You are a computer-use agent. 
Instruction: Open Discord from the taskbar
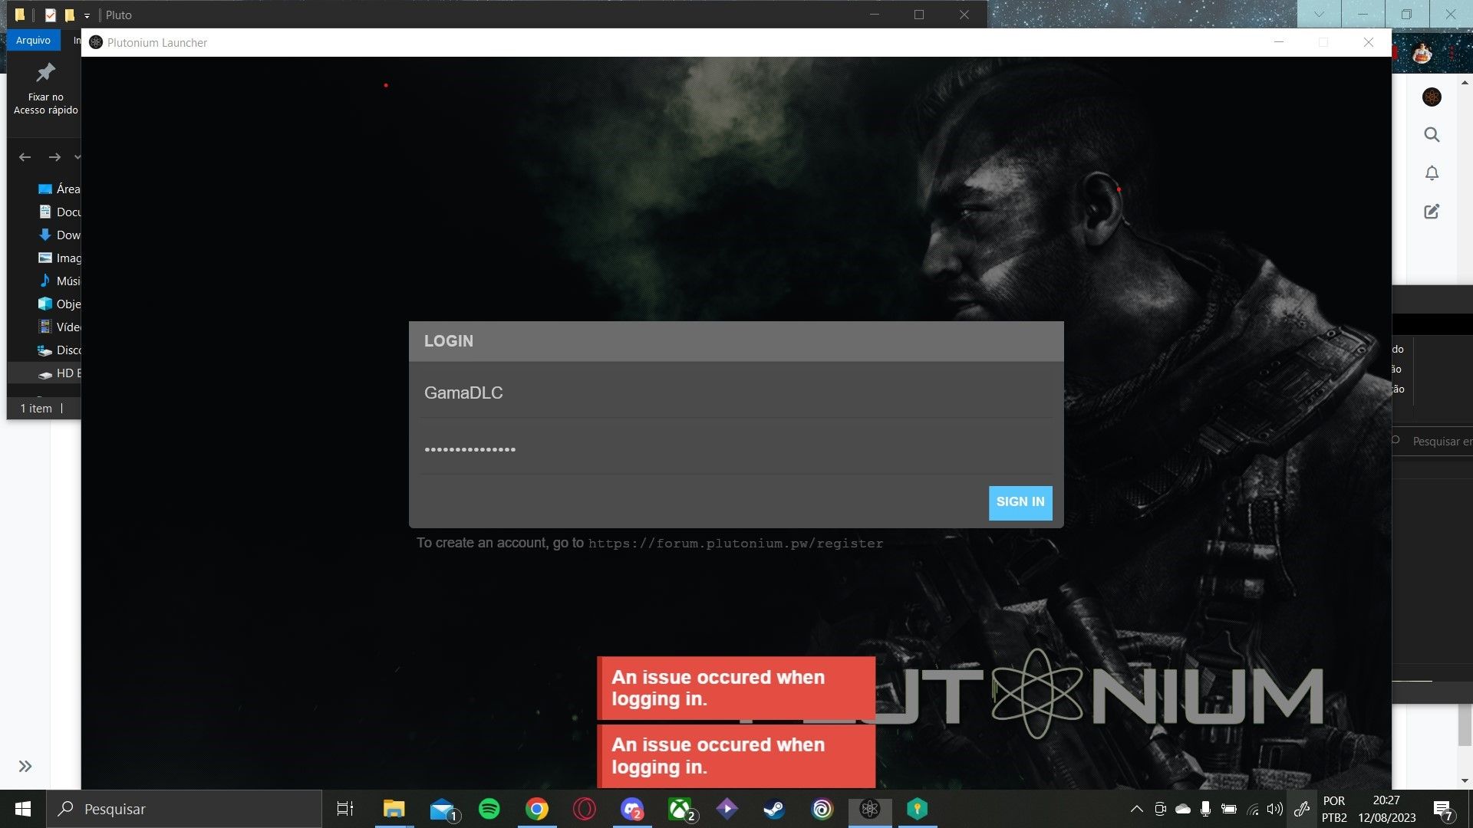coord(632,809)
